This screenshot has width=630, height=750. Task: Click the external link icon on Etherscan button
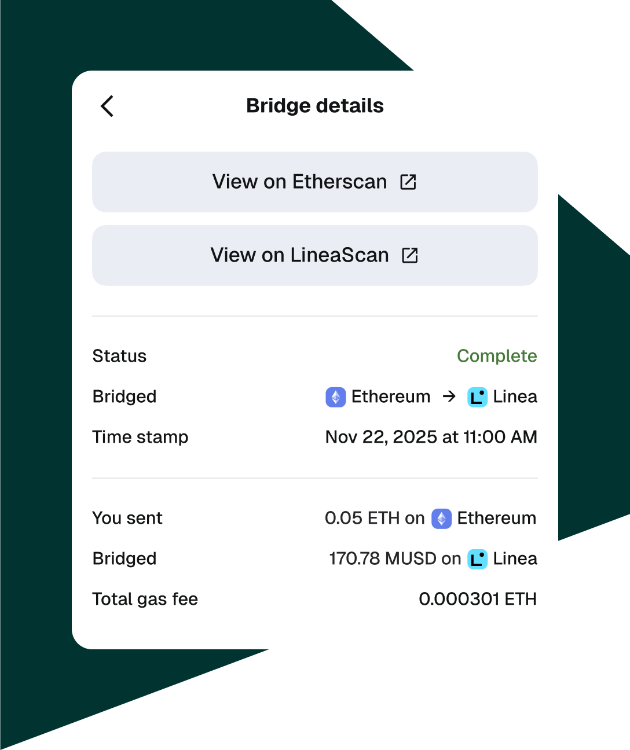pos(408,182)
